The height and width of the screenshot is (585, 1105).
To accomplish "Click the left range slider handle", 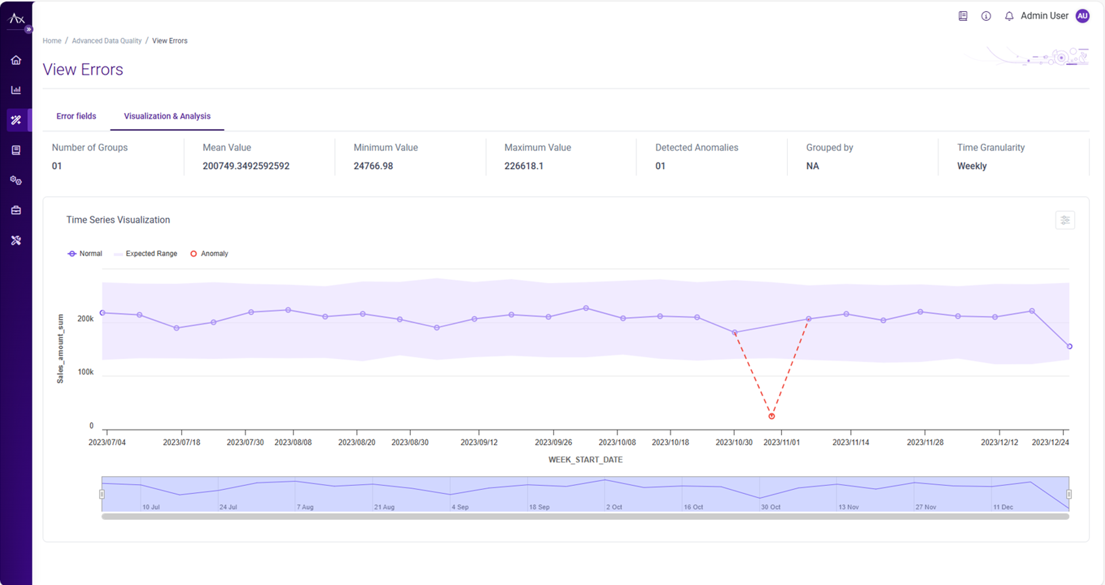I will coord(102,494).
